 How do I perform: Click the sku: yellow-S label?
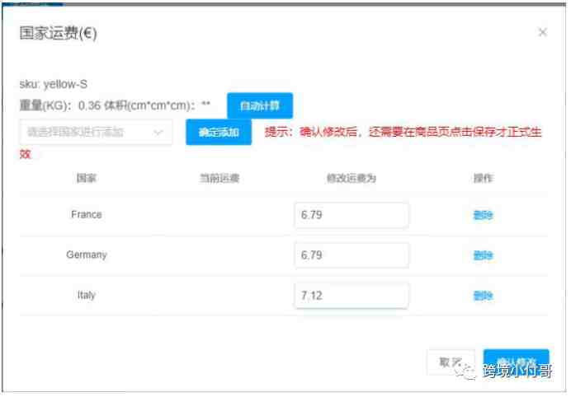pos(54,84)
